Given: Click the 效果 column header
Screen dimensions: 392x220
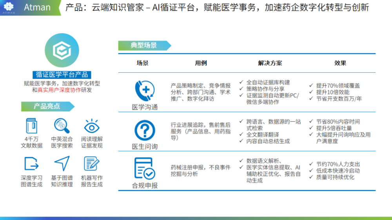Looking at the screenshot, I should [x=340, y=63].
